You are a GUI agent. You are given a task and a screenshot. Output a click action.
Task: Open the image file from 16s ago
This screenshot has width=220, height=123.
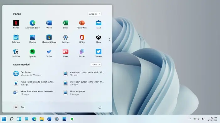[x=84, y=74]
